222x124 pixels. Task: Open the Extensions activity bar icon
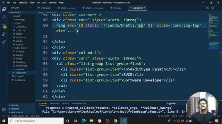pyautogui.click(x=4, y=42)
